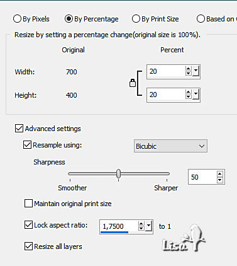This screenshot has width=237, height=266.
Task: Increase Height percent with up arrow
Action: click(x=188, y=92)
